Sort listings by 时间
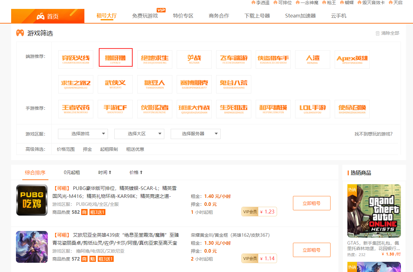413x272 pixels. tap(105, 172)
